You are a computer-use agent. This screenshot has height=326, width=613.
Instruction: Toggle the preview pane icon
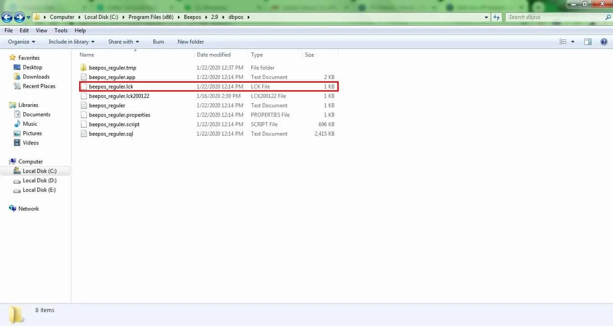(587, 42)
